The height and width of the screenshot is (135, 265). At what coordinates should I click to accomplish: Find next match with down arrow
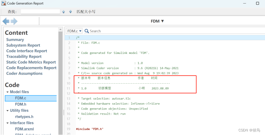pyautogui.click(x=71, y=12)
